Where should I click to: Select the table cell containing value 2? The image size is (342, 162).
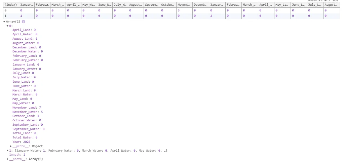pos(217,16)
